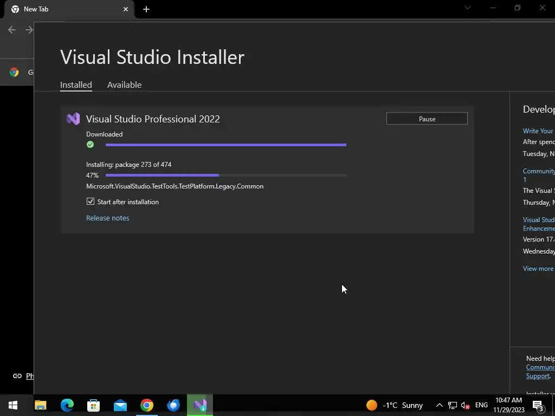Click Chrome forward arrow button
Viewport: 555px width, 416px height.
coord(29,30)
